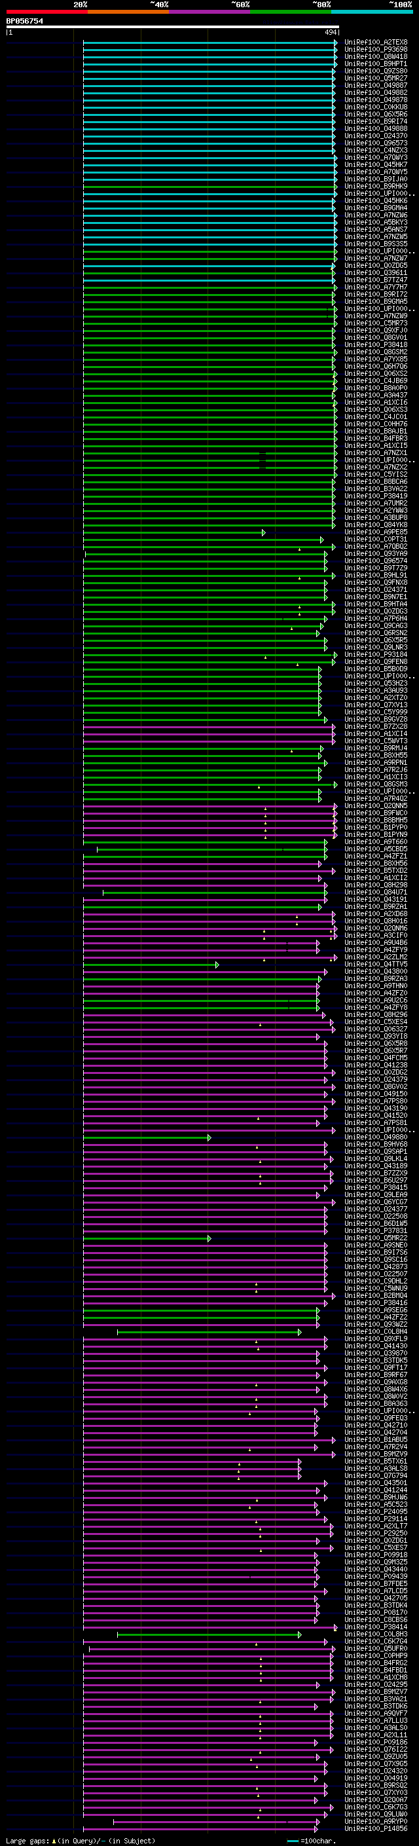Select hit label UniRef100_P93184
This screenshot has height=1846, width=419.
tap(375, 654)
